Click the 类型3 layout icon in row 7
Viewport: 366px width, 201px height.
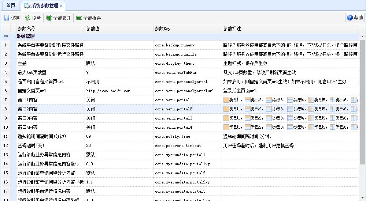[x=269, y=100]
